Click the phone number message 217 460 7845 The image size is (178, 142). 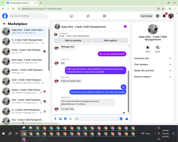point(67,109)
